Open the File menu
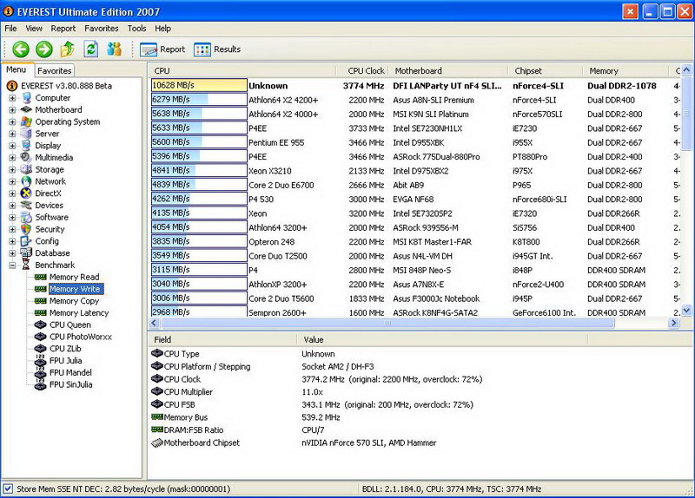 tap(10, 29)
